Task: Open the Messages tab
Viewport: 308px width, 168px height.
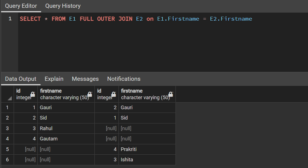Action: [x=85, y=79]
